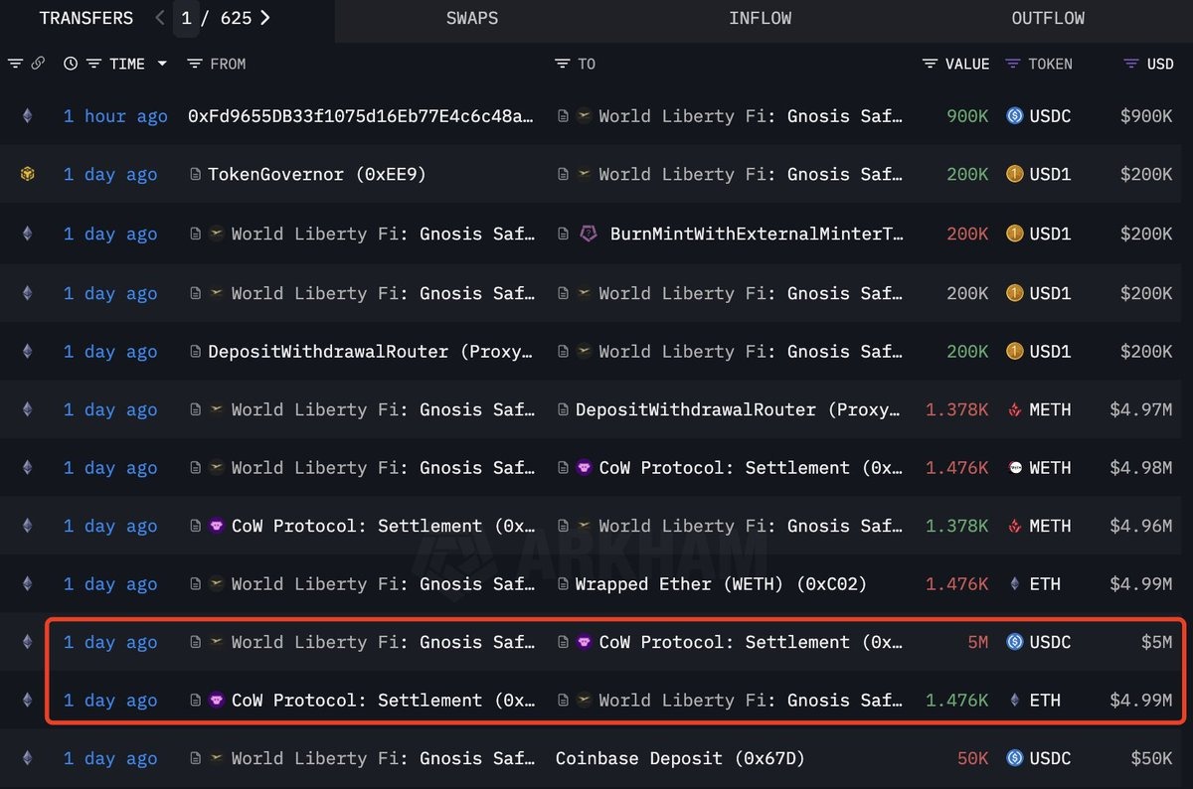This screenshot has width=1193, height=789.
Task: Go to next transfers page arrow
Action: coord(265,18)
